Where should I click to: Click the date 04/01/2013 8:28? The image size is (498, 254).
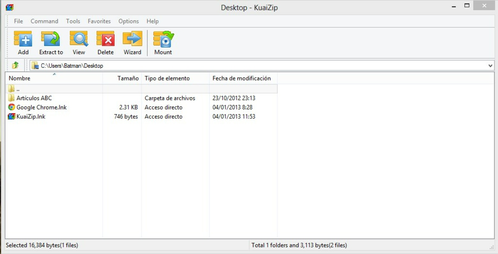point(232,107)
